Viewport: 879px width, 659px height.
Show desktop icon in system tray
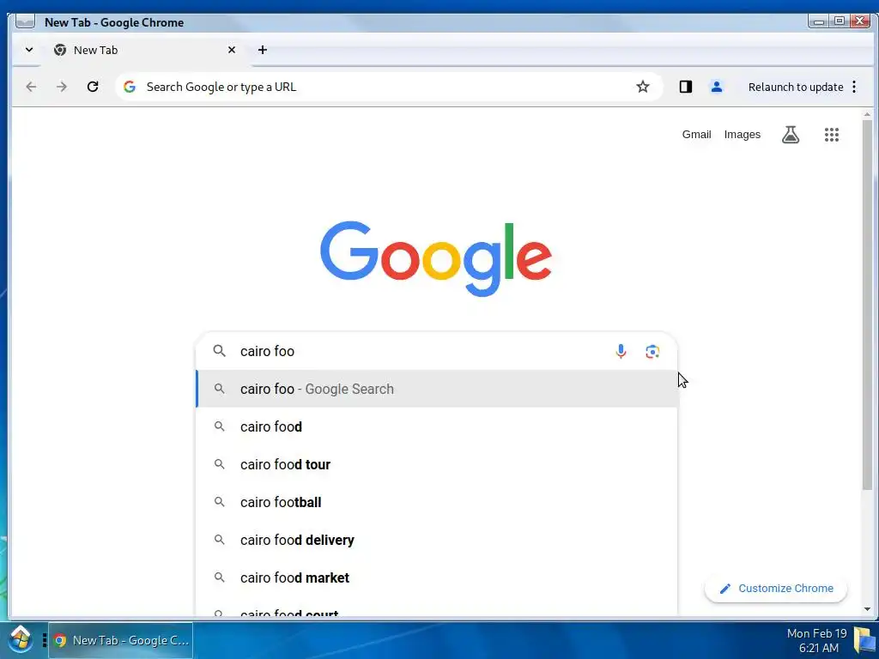(x=864, y=640)
